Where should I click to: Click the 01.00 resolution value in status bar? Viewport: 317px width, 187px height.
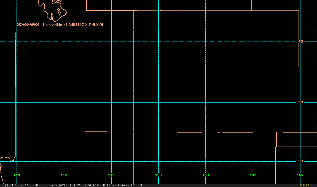pyautogui.click(x=138, y=185)
